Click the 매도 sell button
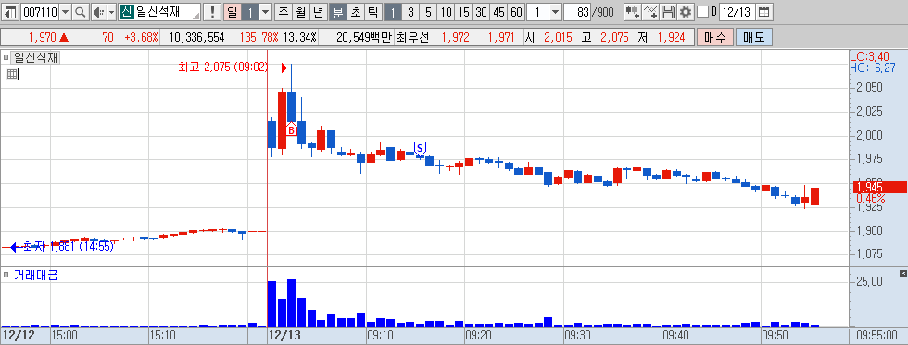The height and width of the screenshot is (345, 908). [x=754, y=38]
